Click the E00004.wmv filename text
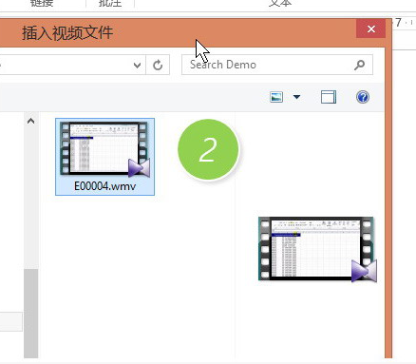 point(104,186)
